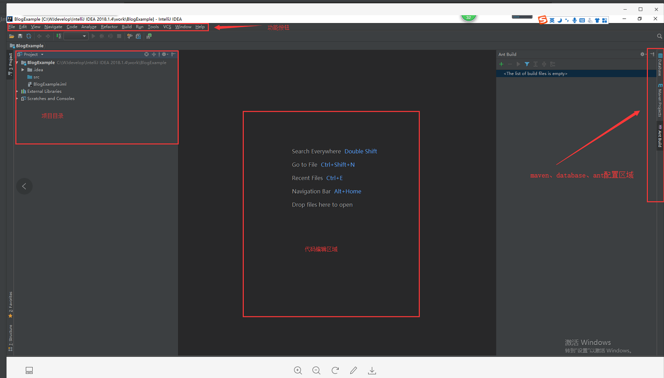This screenshot has width=664, height=378.
Task: Select the BlogExample.iml file
Action: [x=47, y=84]
